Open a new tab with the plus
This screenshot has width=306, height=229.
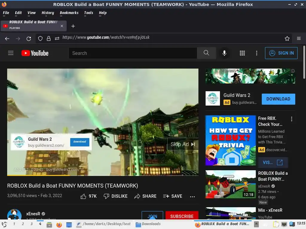coord(73,26)
